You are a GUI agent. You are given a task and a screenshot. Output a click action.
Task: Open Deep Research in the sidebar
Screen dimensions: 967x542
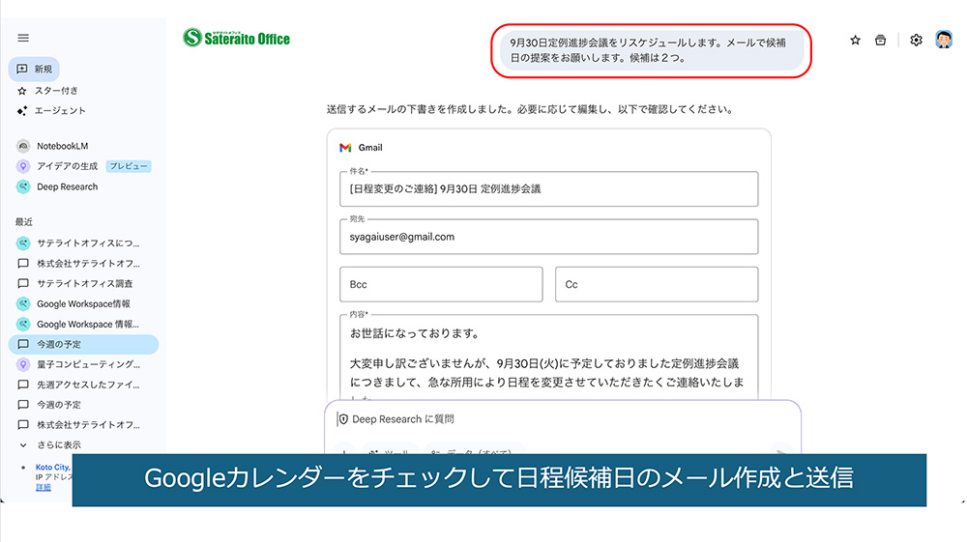[x=67, y=186]
